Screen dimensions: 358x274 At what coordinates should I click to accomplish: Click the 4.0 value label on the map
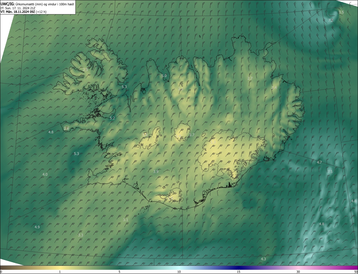coord(45,174)
